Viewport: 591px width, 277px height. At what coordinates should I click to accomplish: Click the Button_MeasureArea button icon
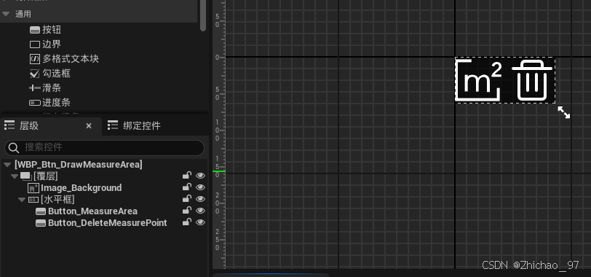[41, 211]
